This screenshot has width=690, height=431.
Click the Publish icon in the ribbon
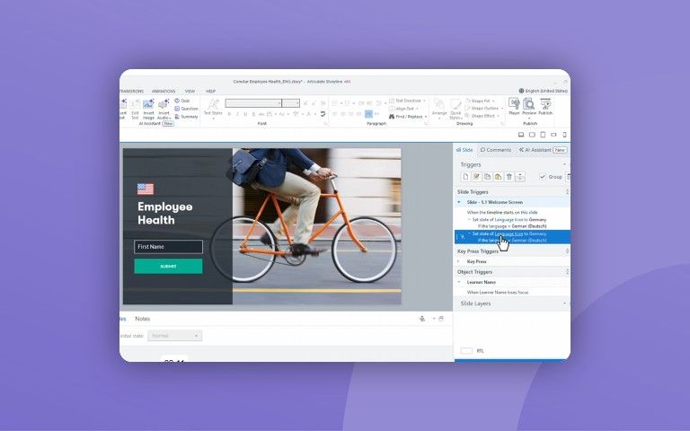545,104
